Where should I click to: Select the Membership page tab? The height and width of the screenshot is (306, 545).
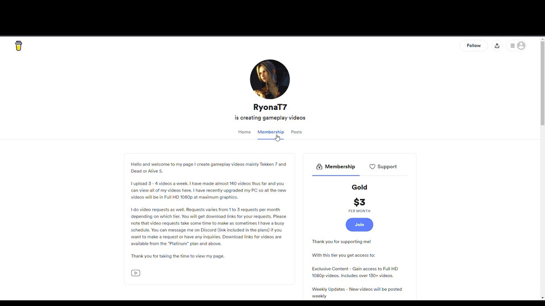pyautogui.click(x=270, y=132)
